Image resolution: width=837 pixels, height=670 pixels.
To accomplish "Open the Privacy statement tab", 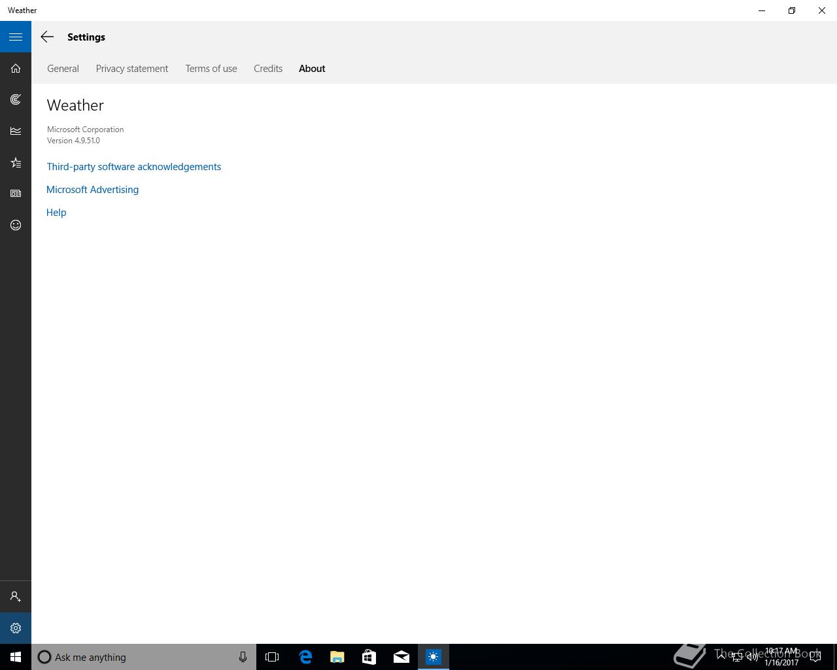I will tap(132, 69).
